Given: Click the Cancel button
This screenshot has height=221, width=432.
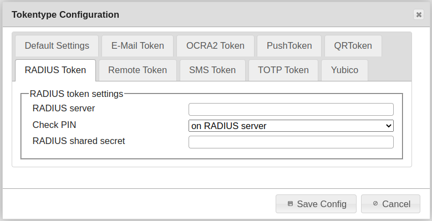Looking at the screenshot, I should (390, 204).
